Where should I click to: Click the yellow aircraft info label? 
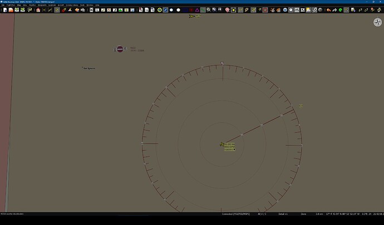click(230, 147)
